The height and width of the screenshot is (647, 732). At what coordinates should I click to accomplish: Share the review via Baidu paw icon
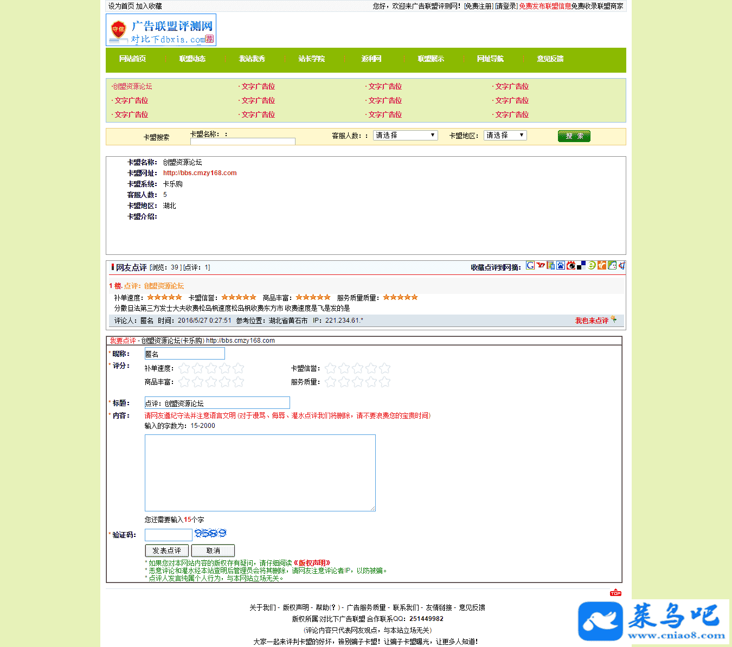(x=561, y=265)
